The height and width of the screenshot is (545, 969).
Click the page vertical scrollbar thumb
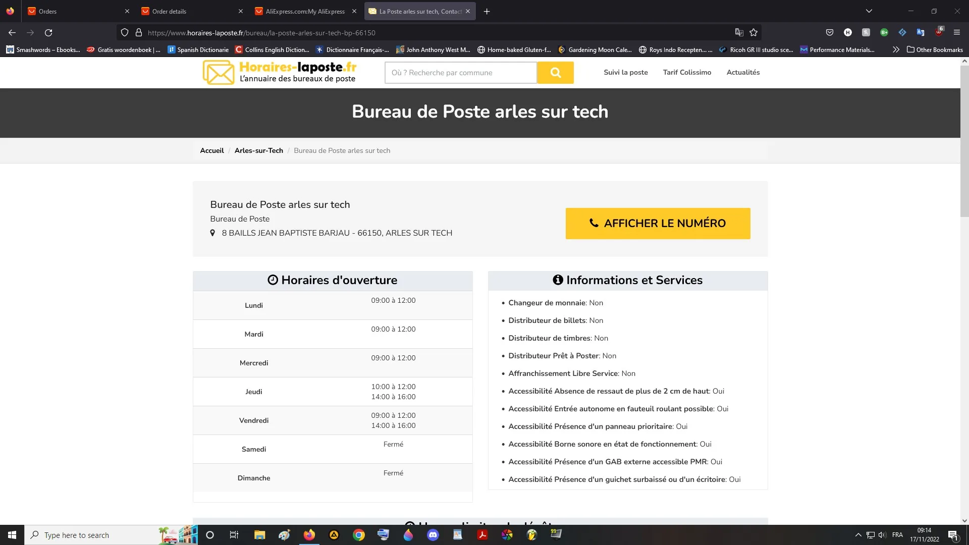click(964, 141)
